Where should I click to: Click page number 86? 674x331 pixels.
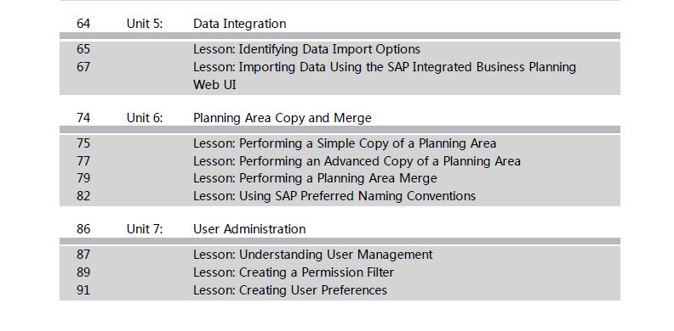coord(83,229)
